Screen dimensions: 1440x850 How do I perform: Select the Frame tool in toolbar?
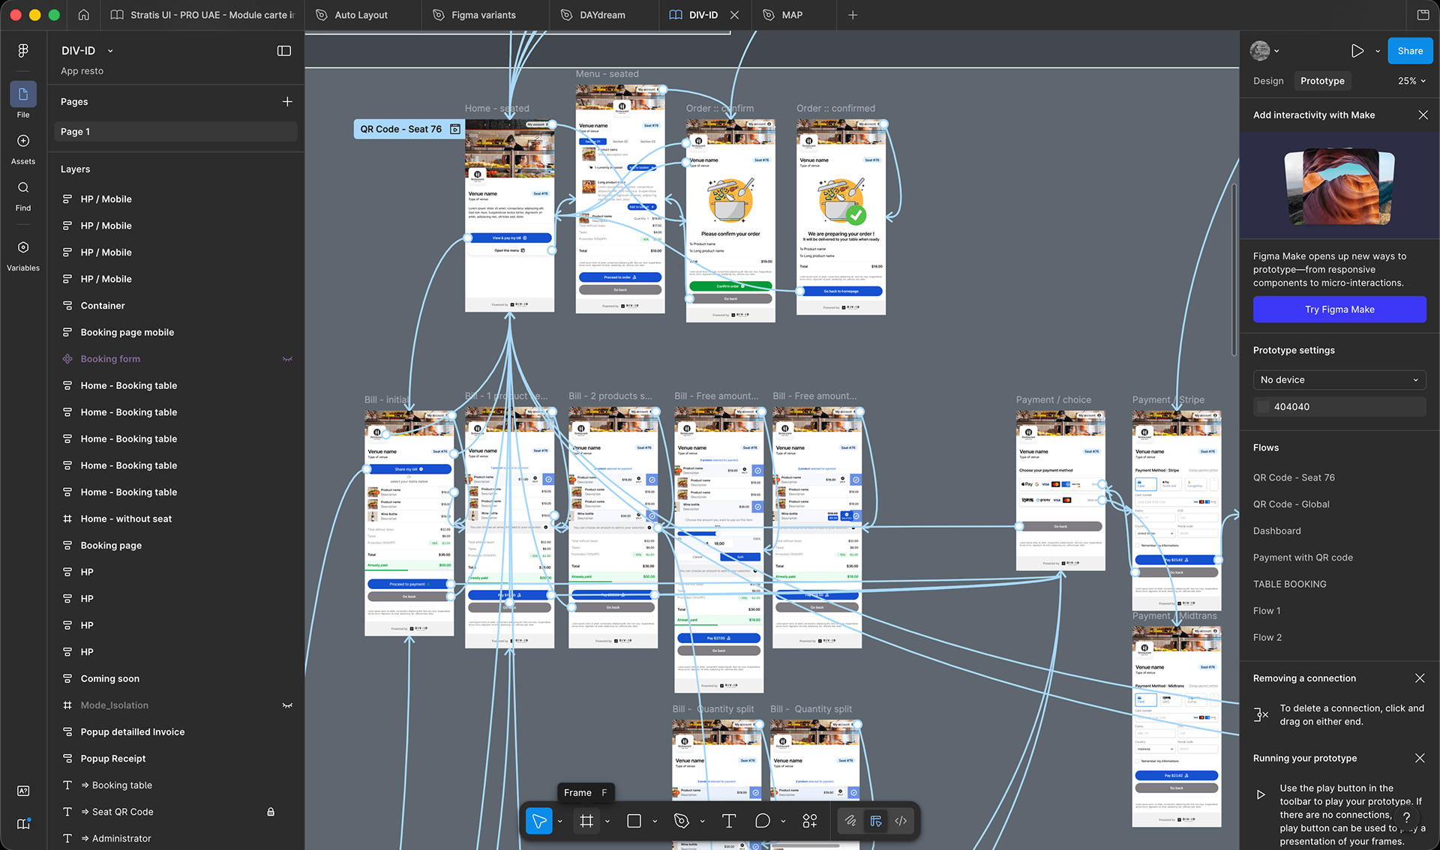pyautogui.click(x=586, y=821)
